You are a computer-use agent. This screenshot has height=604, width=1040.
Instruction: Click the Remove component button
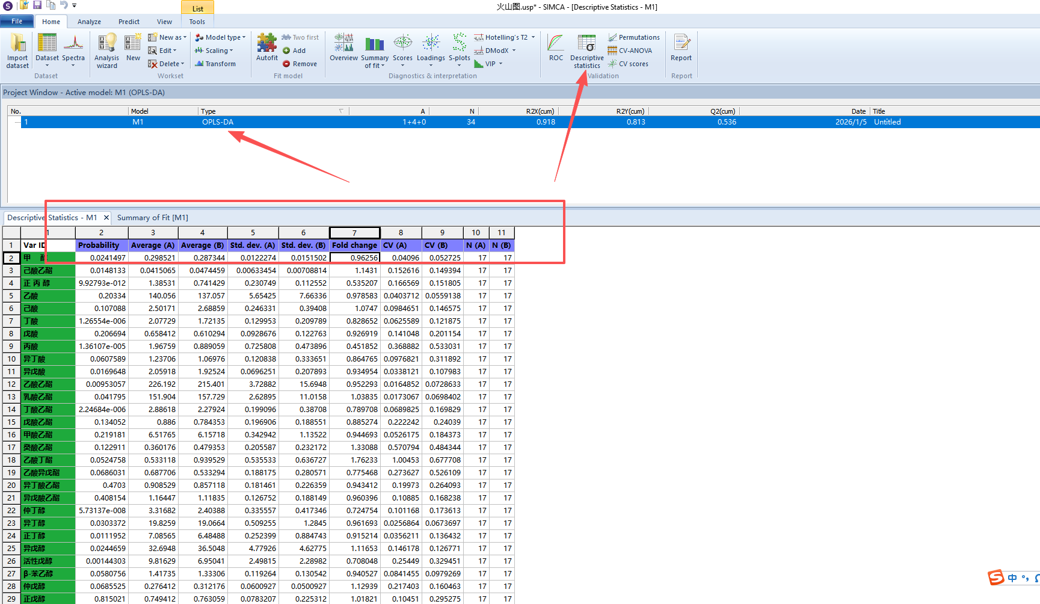300,64
